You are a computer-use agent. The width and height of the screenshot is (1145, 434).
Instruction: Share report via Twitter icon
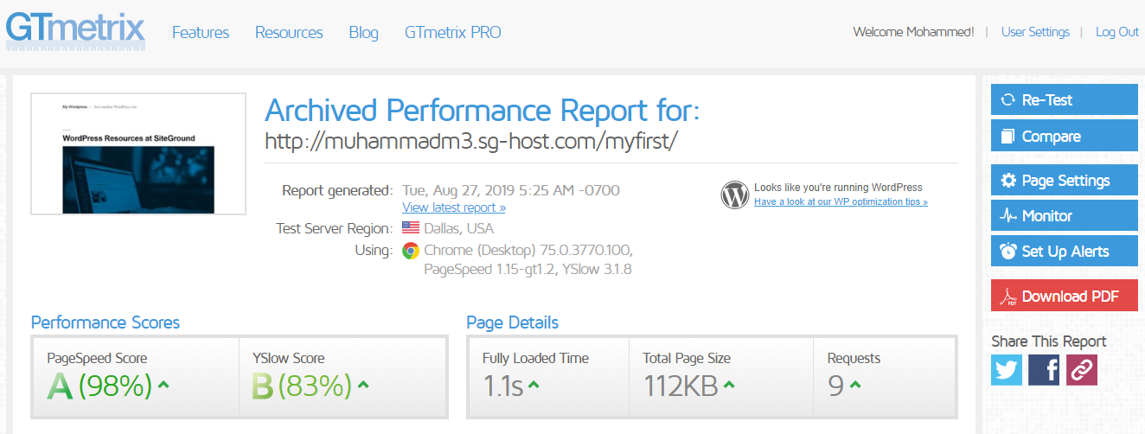coord(1007,370)
